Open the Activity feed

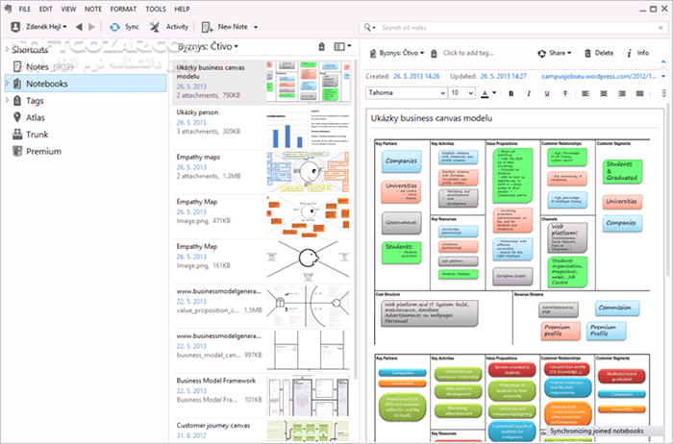[169, 28]
